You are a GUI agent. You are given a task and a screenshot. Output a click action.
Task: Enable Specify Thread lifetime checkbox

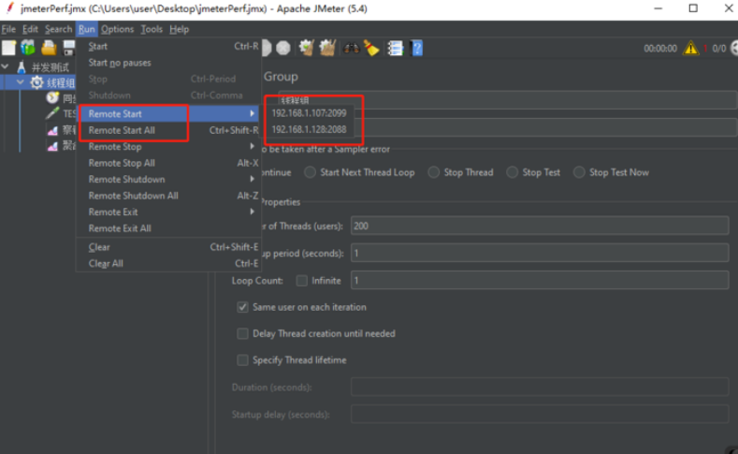click(242, 360)
